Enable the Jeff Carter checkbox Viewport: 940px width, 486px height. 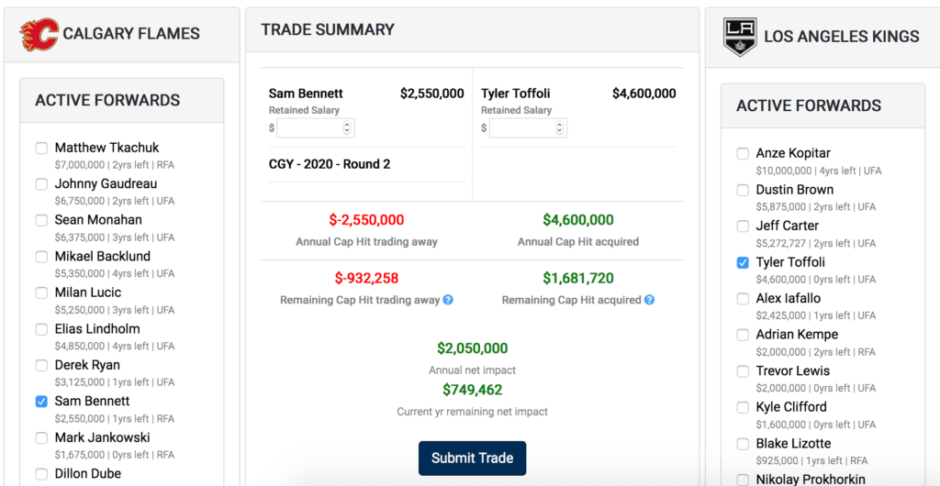point(743,226)
